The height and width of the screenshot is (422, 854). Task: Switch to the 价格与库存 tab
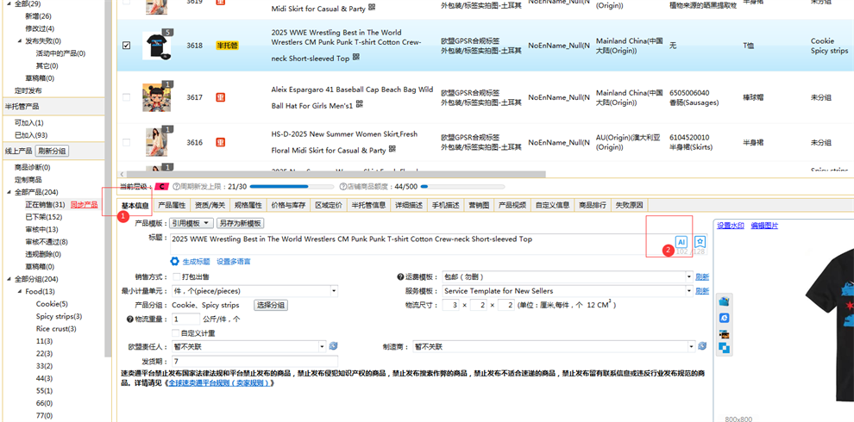click(x=289, y=206)
